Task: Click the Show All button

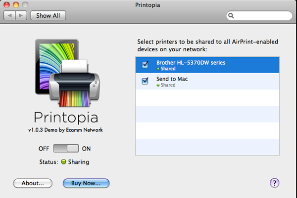Action: (49, 15)
